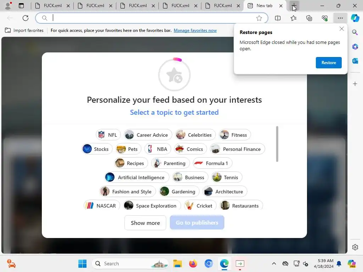Open the Favorites list icon

(293, 18)
